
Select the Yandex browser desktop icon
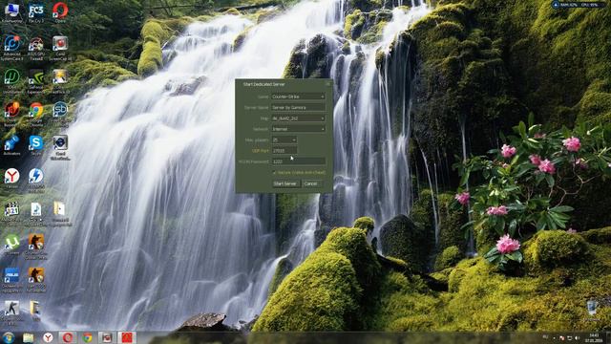coord(11,179)
